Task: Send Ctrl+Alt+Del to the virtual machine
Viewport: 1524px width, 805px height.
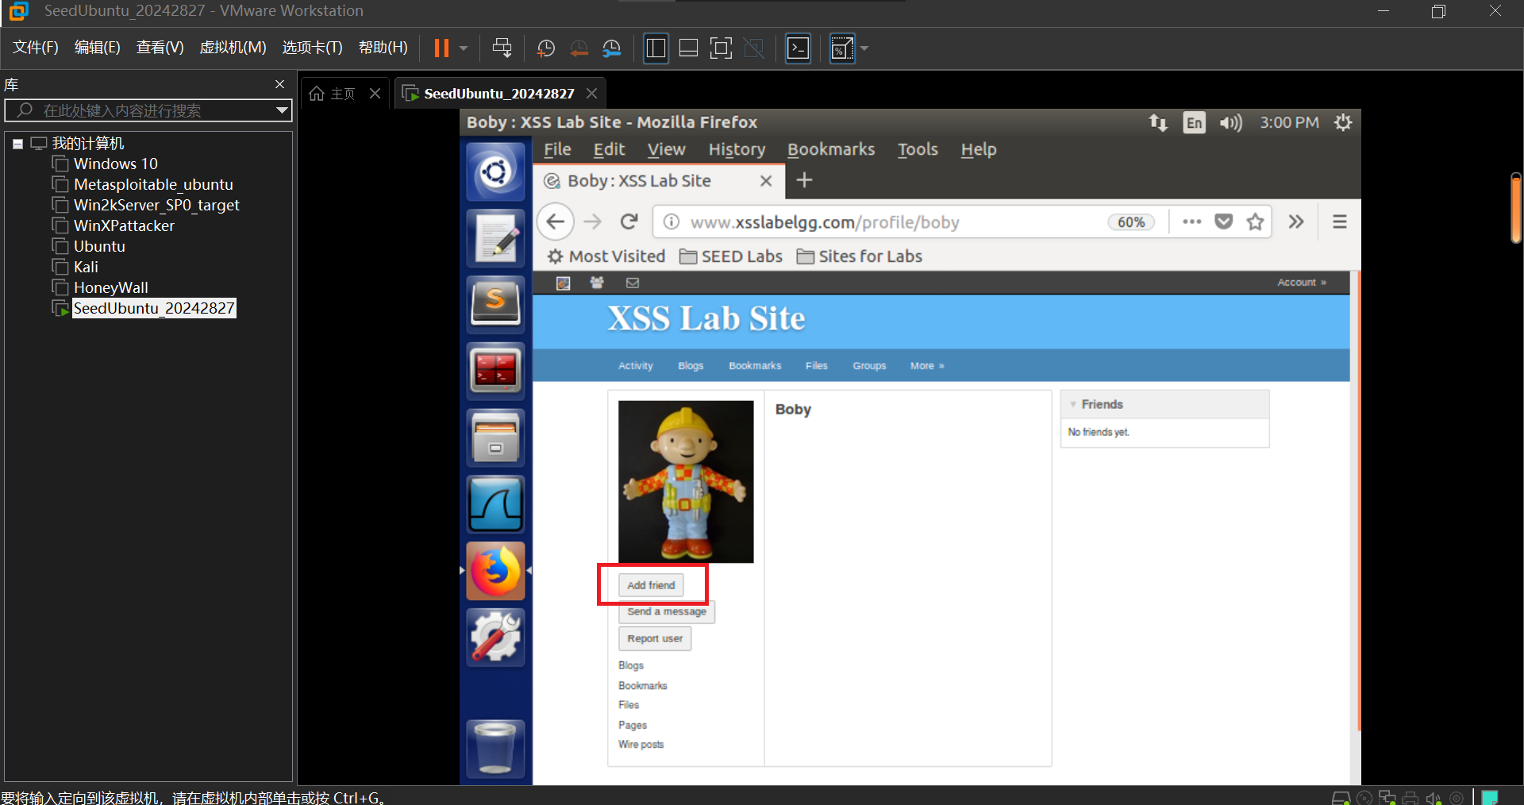Action: click(502, 48)
